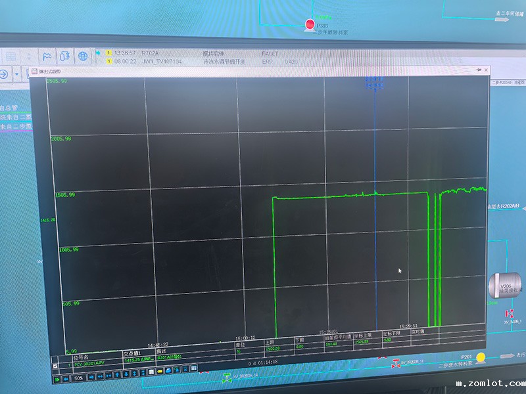Click the yellow P201 pump indicator
Screen dimensions: 526x394
pos(481,357)
